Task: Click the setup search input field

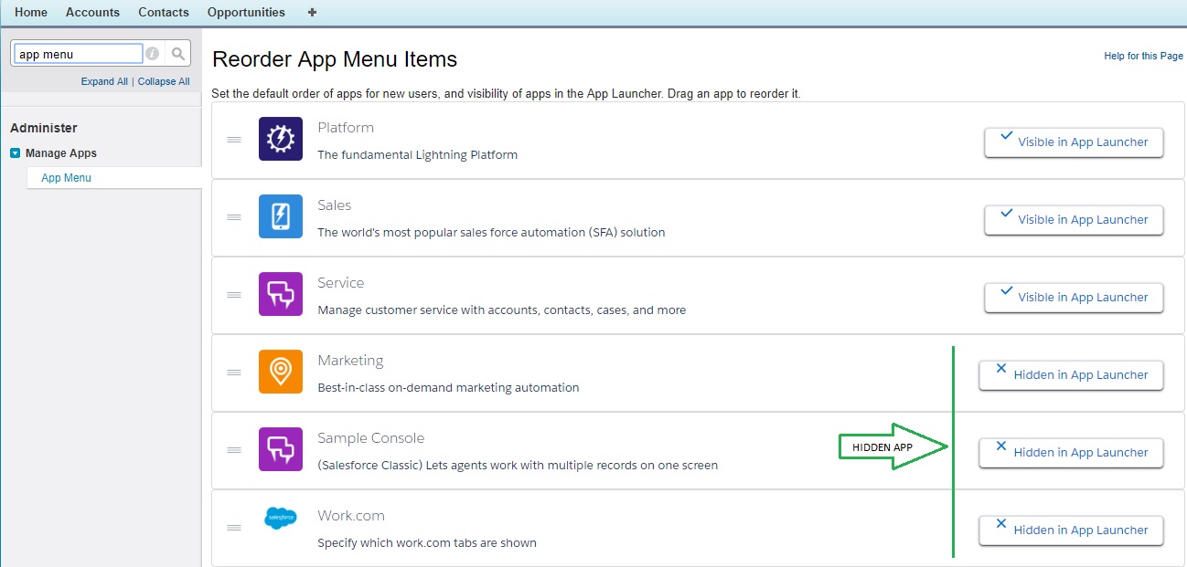Action: coord(77,53)
